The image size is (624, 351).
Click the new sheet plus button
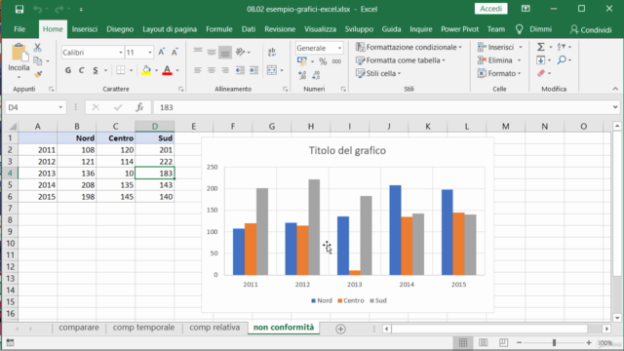(x=340, y=329)
